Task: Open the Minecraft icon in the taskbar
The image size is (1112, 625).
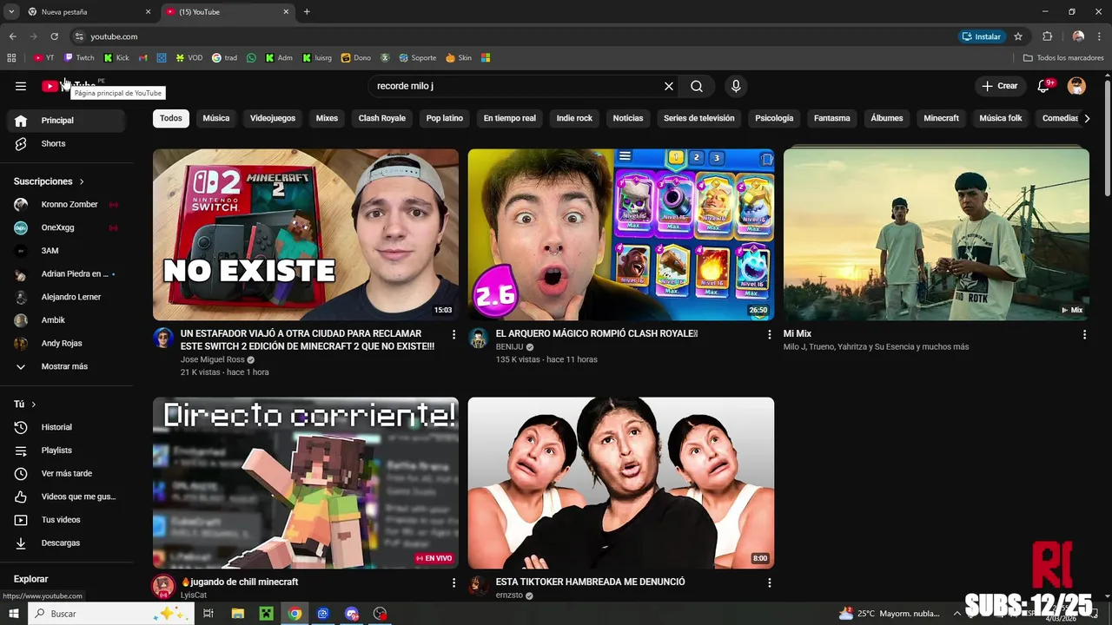Action: click(x=267, y=614)
